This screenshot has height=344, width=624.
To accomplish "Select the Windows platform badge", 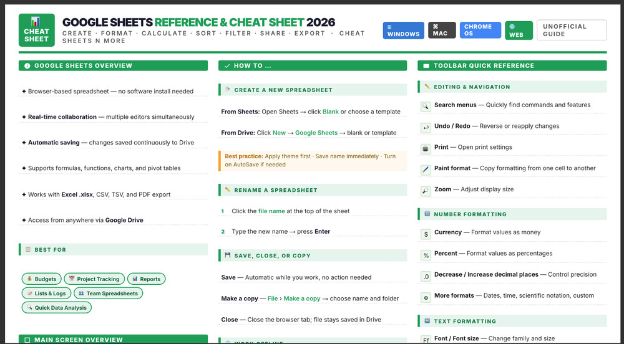I will (404, 30).
